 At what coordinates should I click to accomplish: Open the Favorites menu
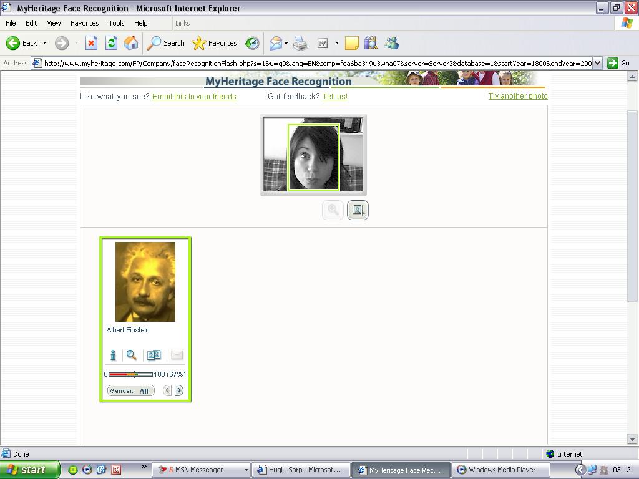coord(85,23)
